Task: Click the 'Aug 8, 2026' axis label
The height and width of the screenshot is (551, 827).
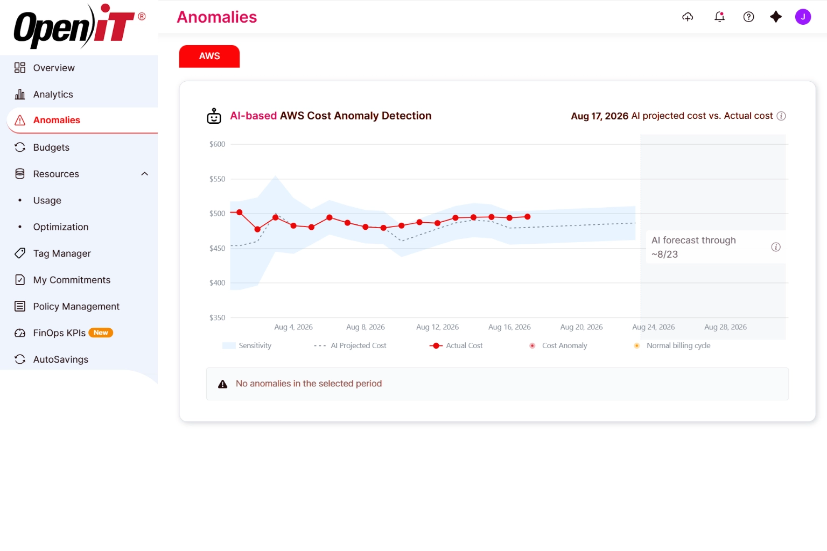Action: pyautogui.click(x=366, y=327)
